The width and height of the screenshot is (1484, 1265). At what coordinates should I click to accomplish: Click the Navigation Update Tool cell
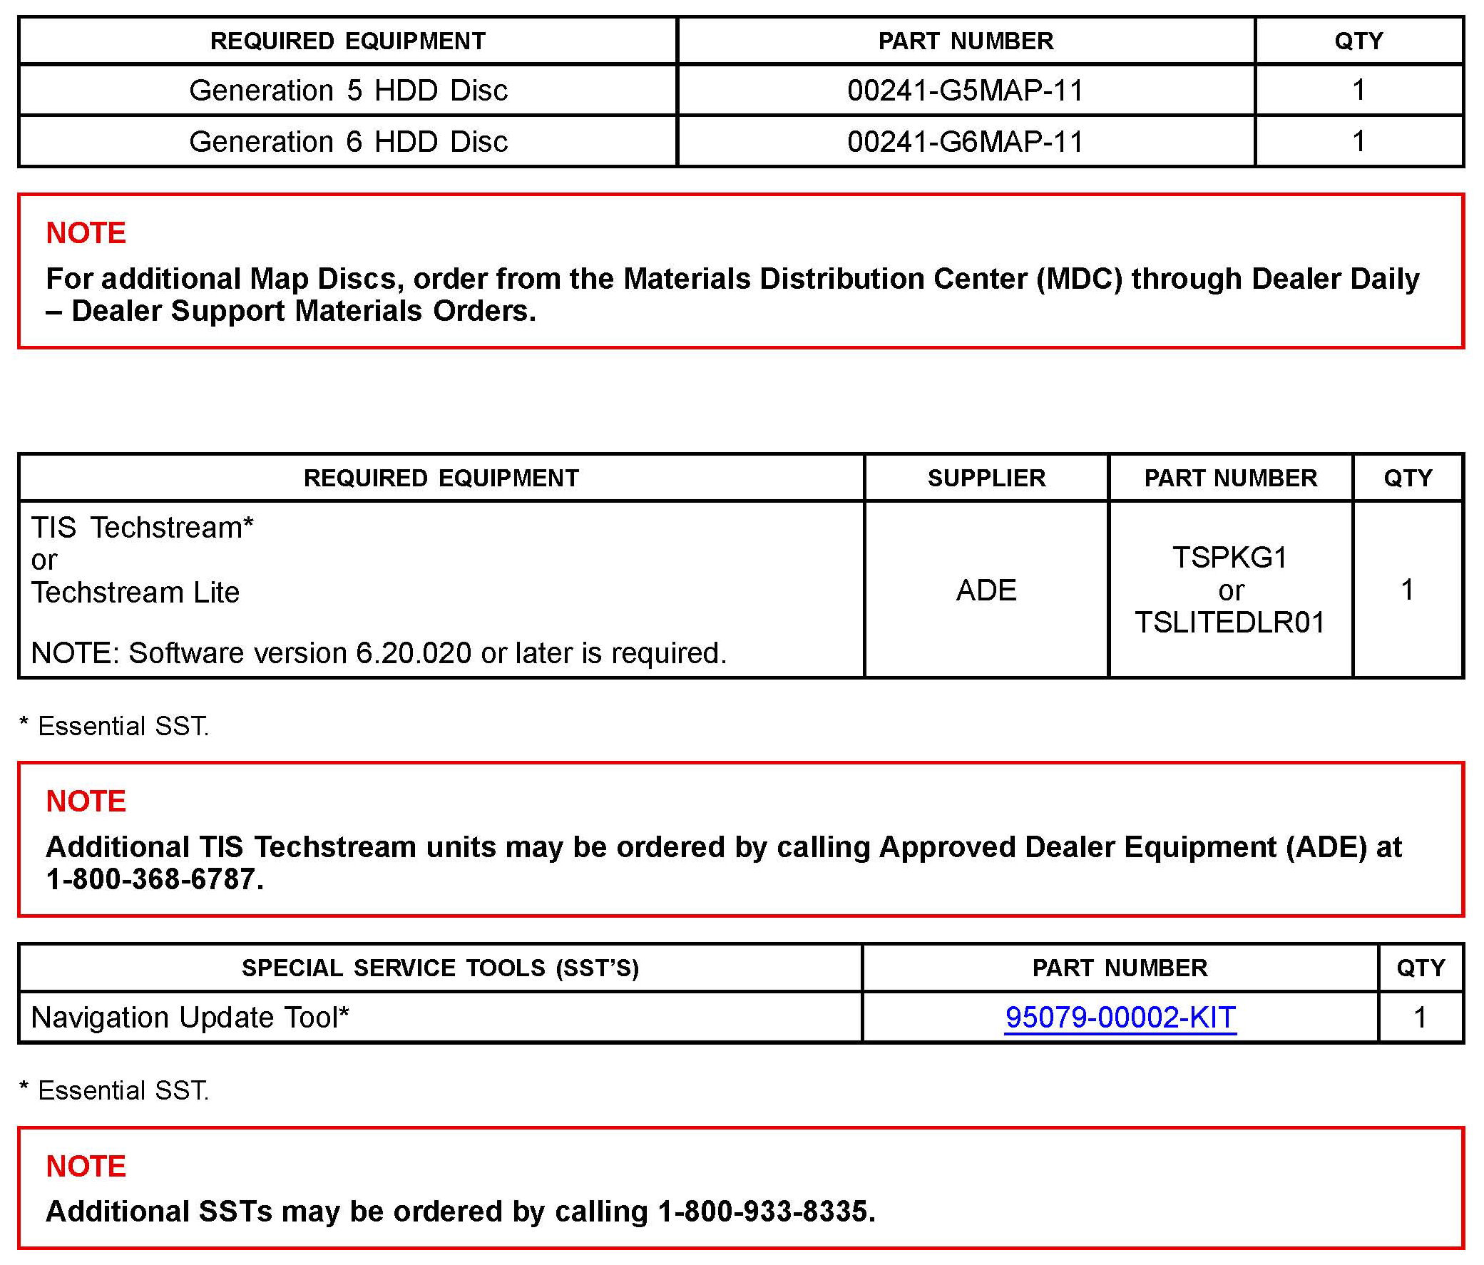click(190, 1017)
